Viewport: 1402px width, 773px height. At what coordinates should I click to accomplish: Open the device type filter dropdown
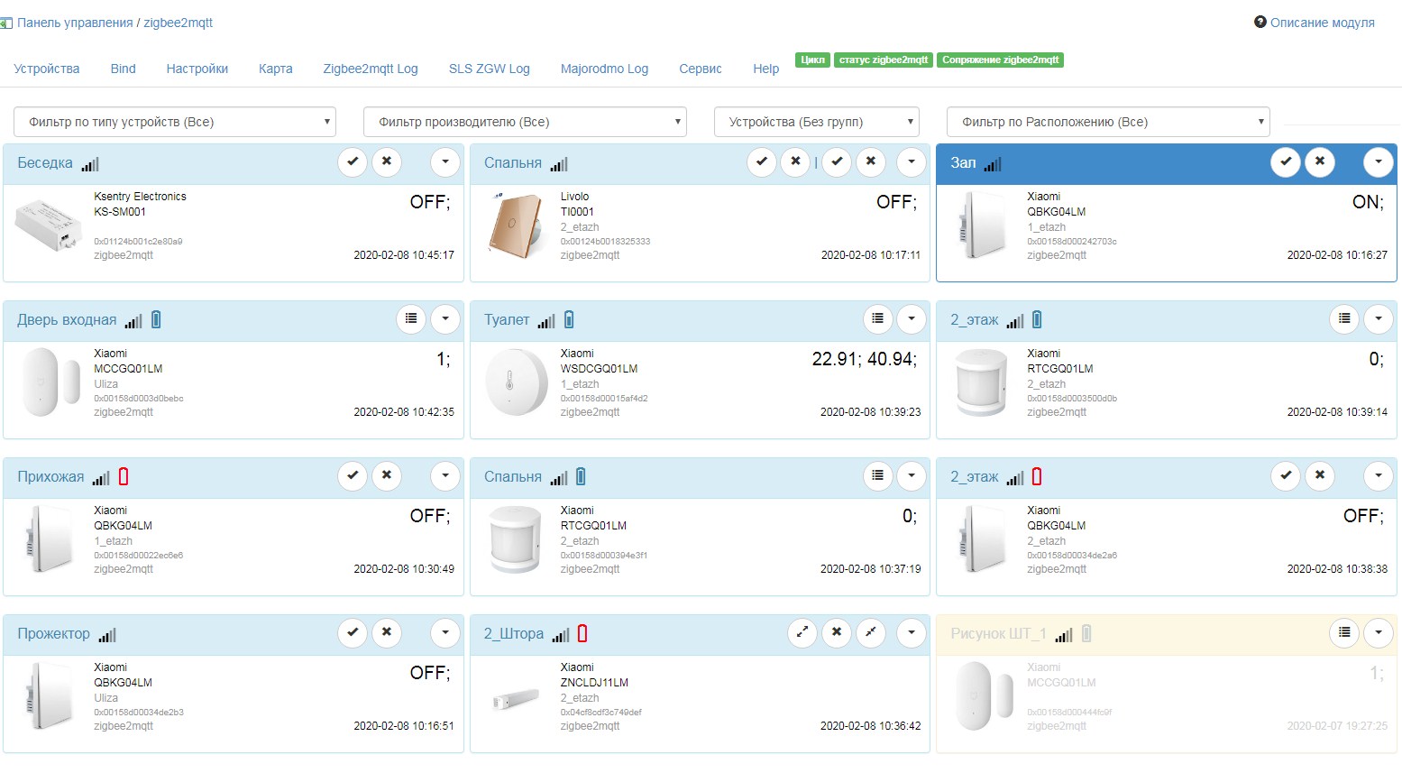pos(174,121)
